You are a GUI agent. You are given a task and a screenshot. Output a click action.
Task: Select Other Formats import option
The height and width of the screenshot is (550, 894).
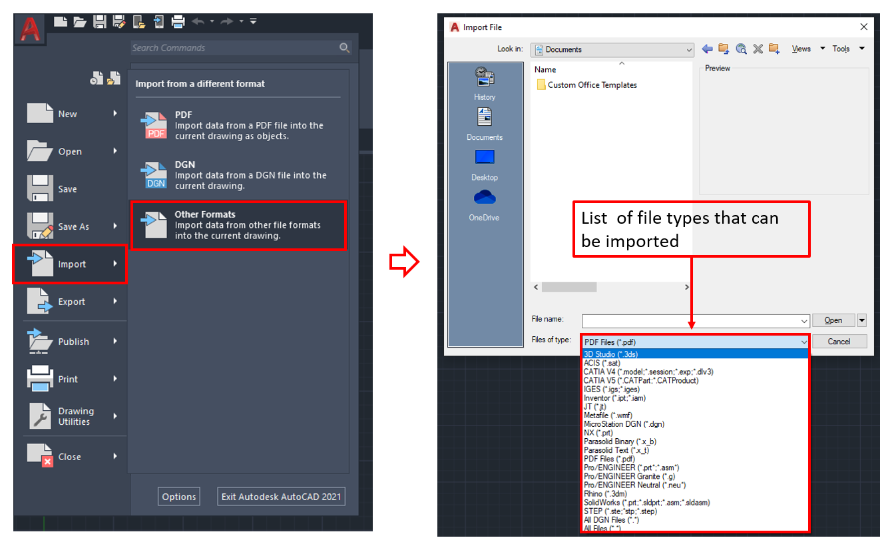(239, 225)
